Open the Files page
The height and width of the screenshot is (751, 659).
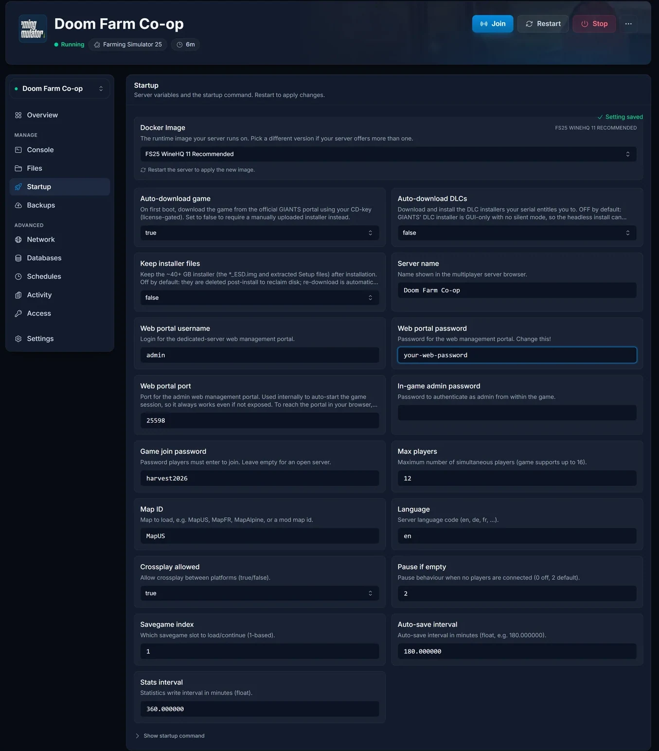pos(60,168)
